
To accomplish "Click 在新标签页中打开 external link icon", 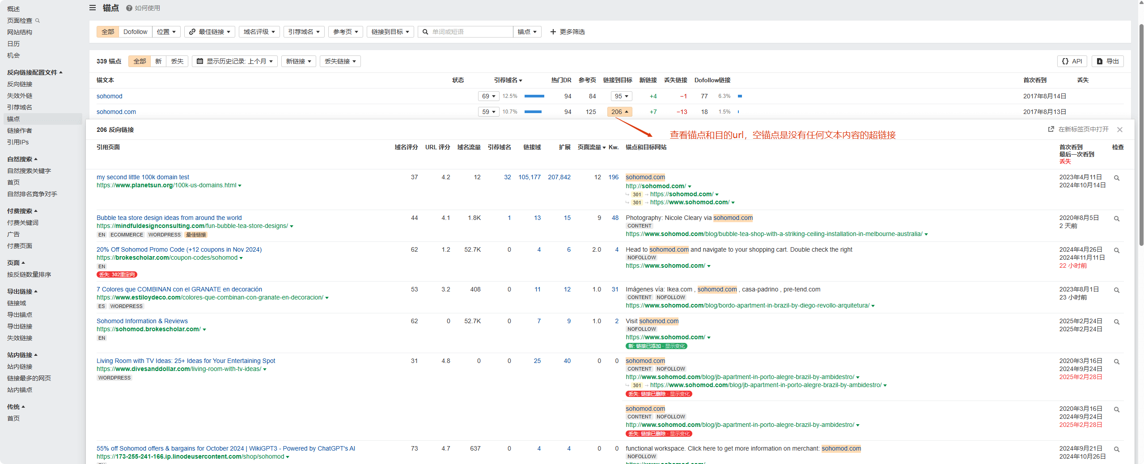I will [x=1051, y=129].
